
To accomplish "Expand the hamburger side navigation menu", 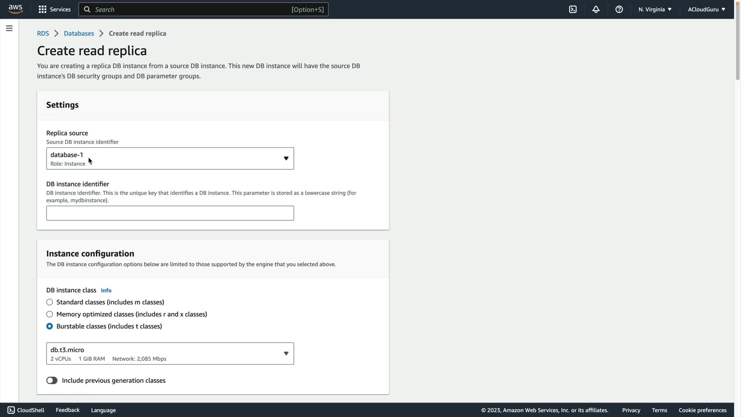I will pos(9,28).
